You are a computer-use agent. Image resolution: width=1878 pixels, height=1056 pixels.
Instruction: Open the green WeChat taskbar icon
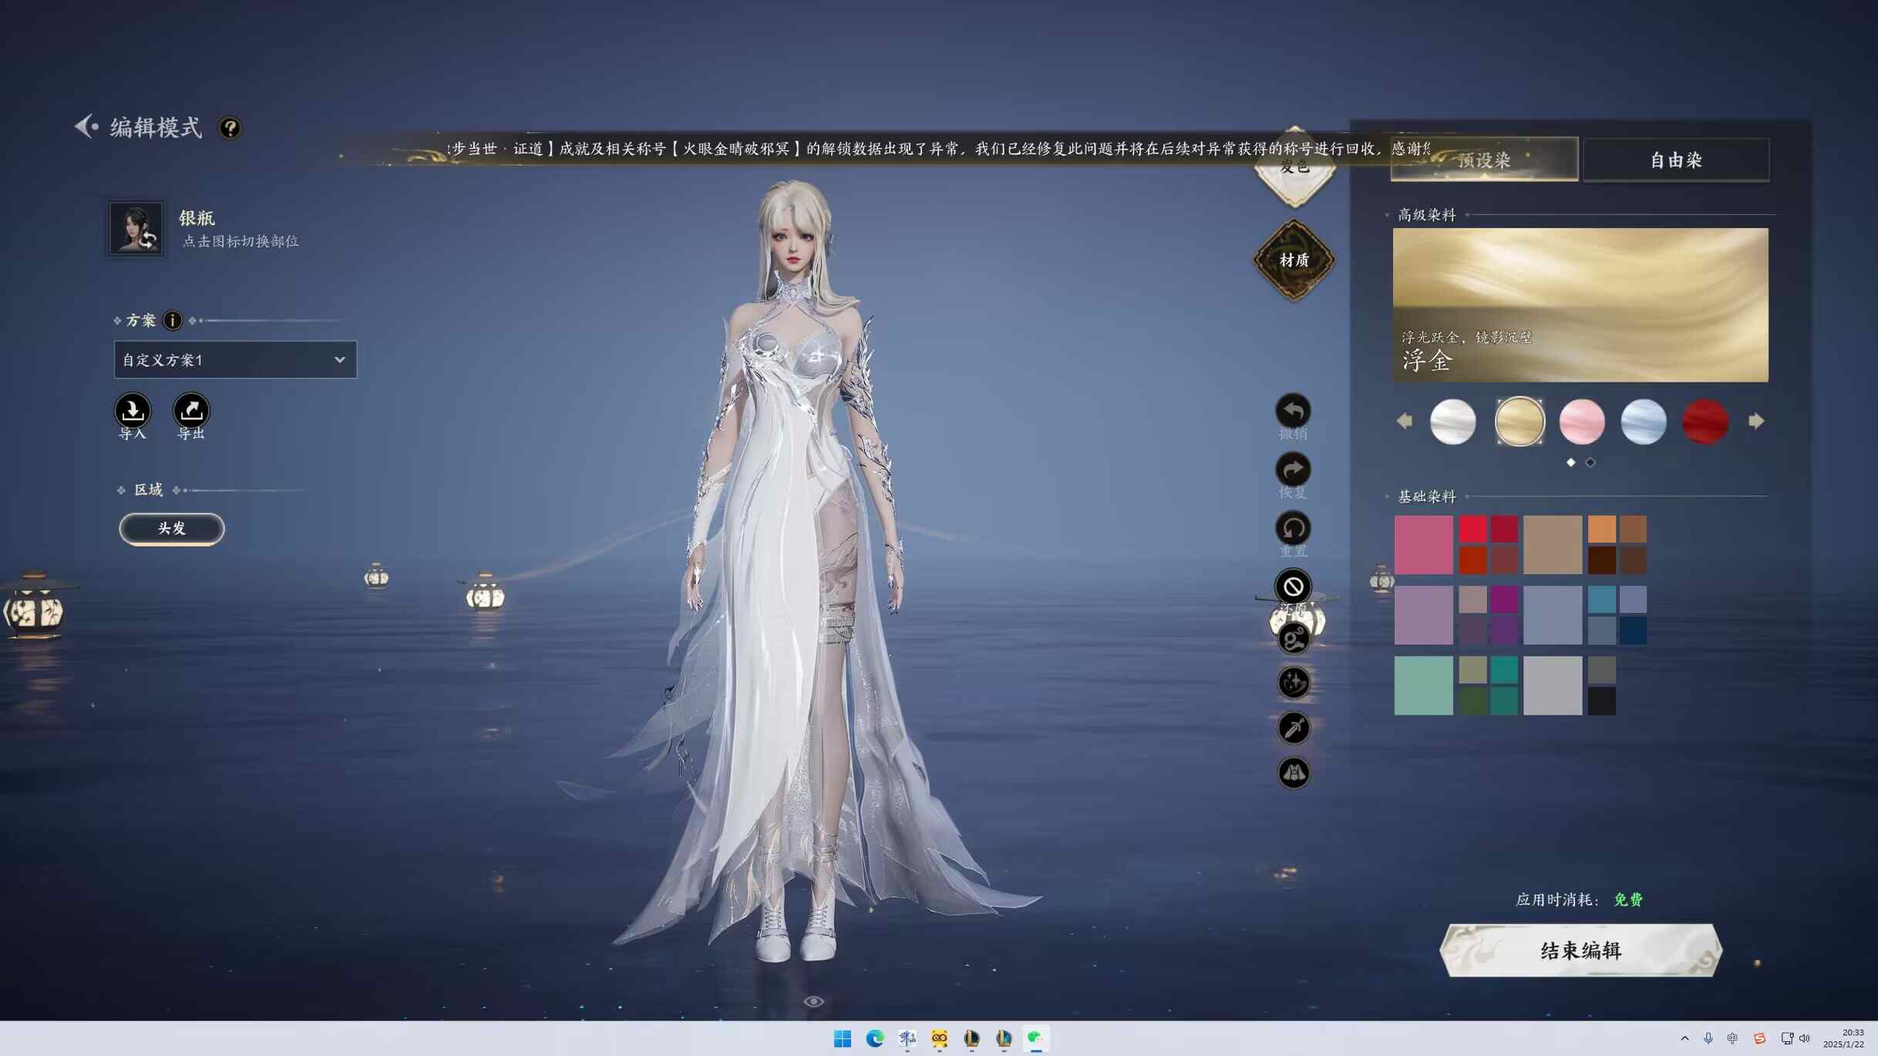1035,1039
